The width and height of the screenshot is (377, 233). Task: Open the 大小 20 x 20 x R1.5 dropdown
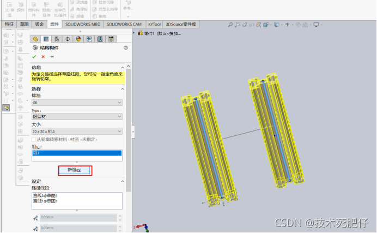click(x=77, y=131)
